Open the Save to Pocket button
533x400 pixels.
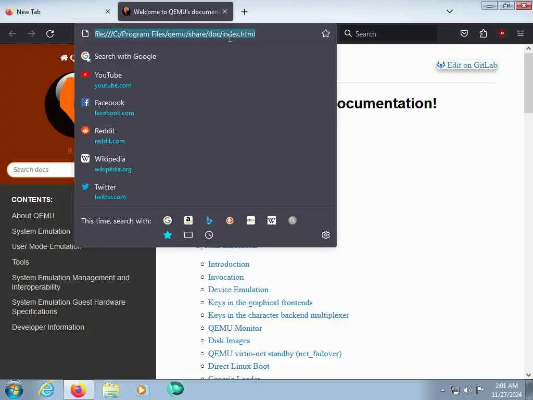click(x=464, y=33)
